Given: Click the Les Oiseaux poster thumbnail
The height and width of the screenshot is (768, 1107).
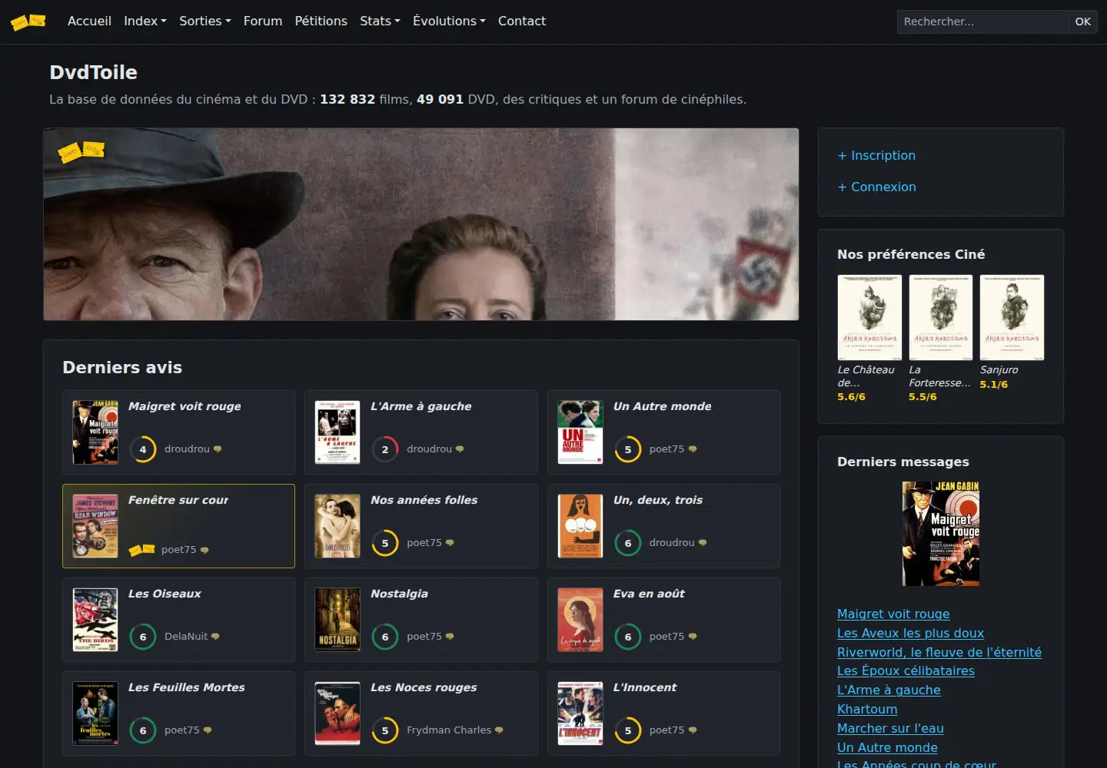Looking at the screenshot, I should click(95, 620).
